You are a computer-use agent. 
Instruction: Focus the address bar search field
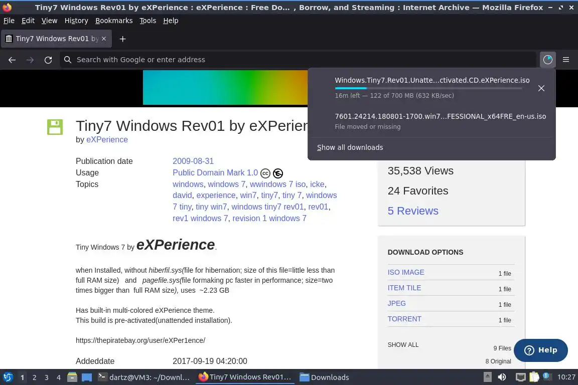(x=299, y=60)
